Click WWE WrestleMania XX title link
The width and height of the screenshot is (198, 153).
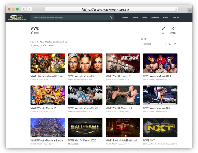pos(119,108)
